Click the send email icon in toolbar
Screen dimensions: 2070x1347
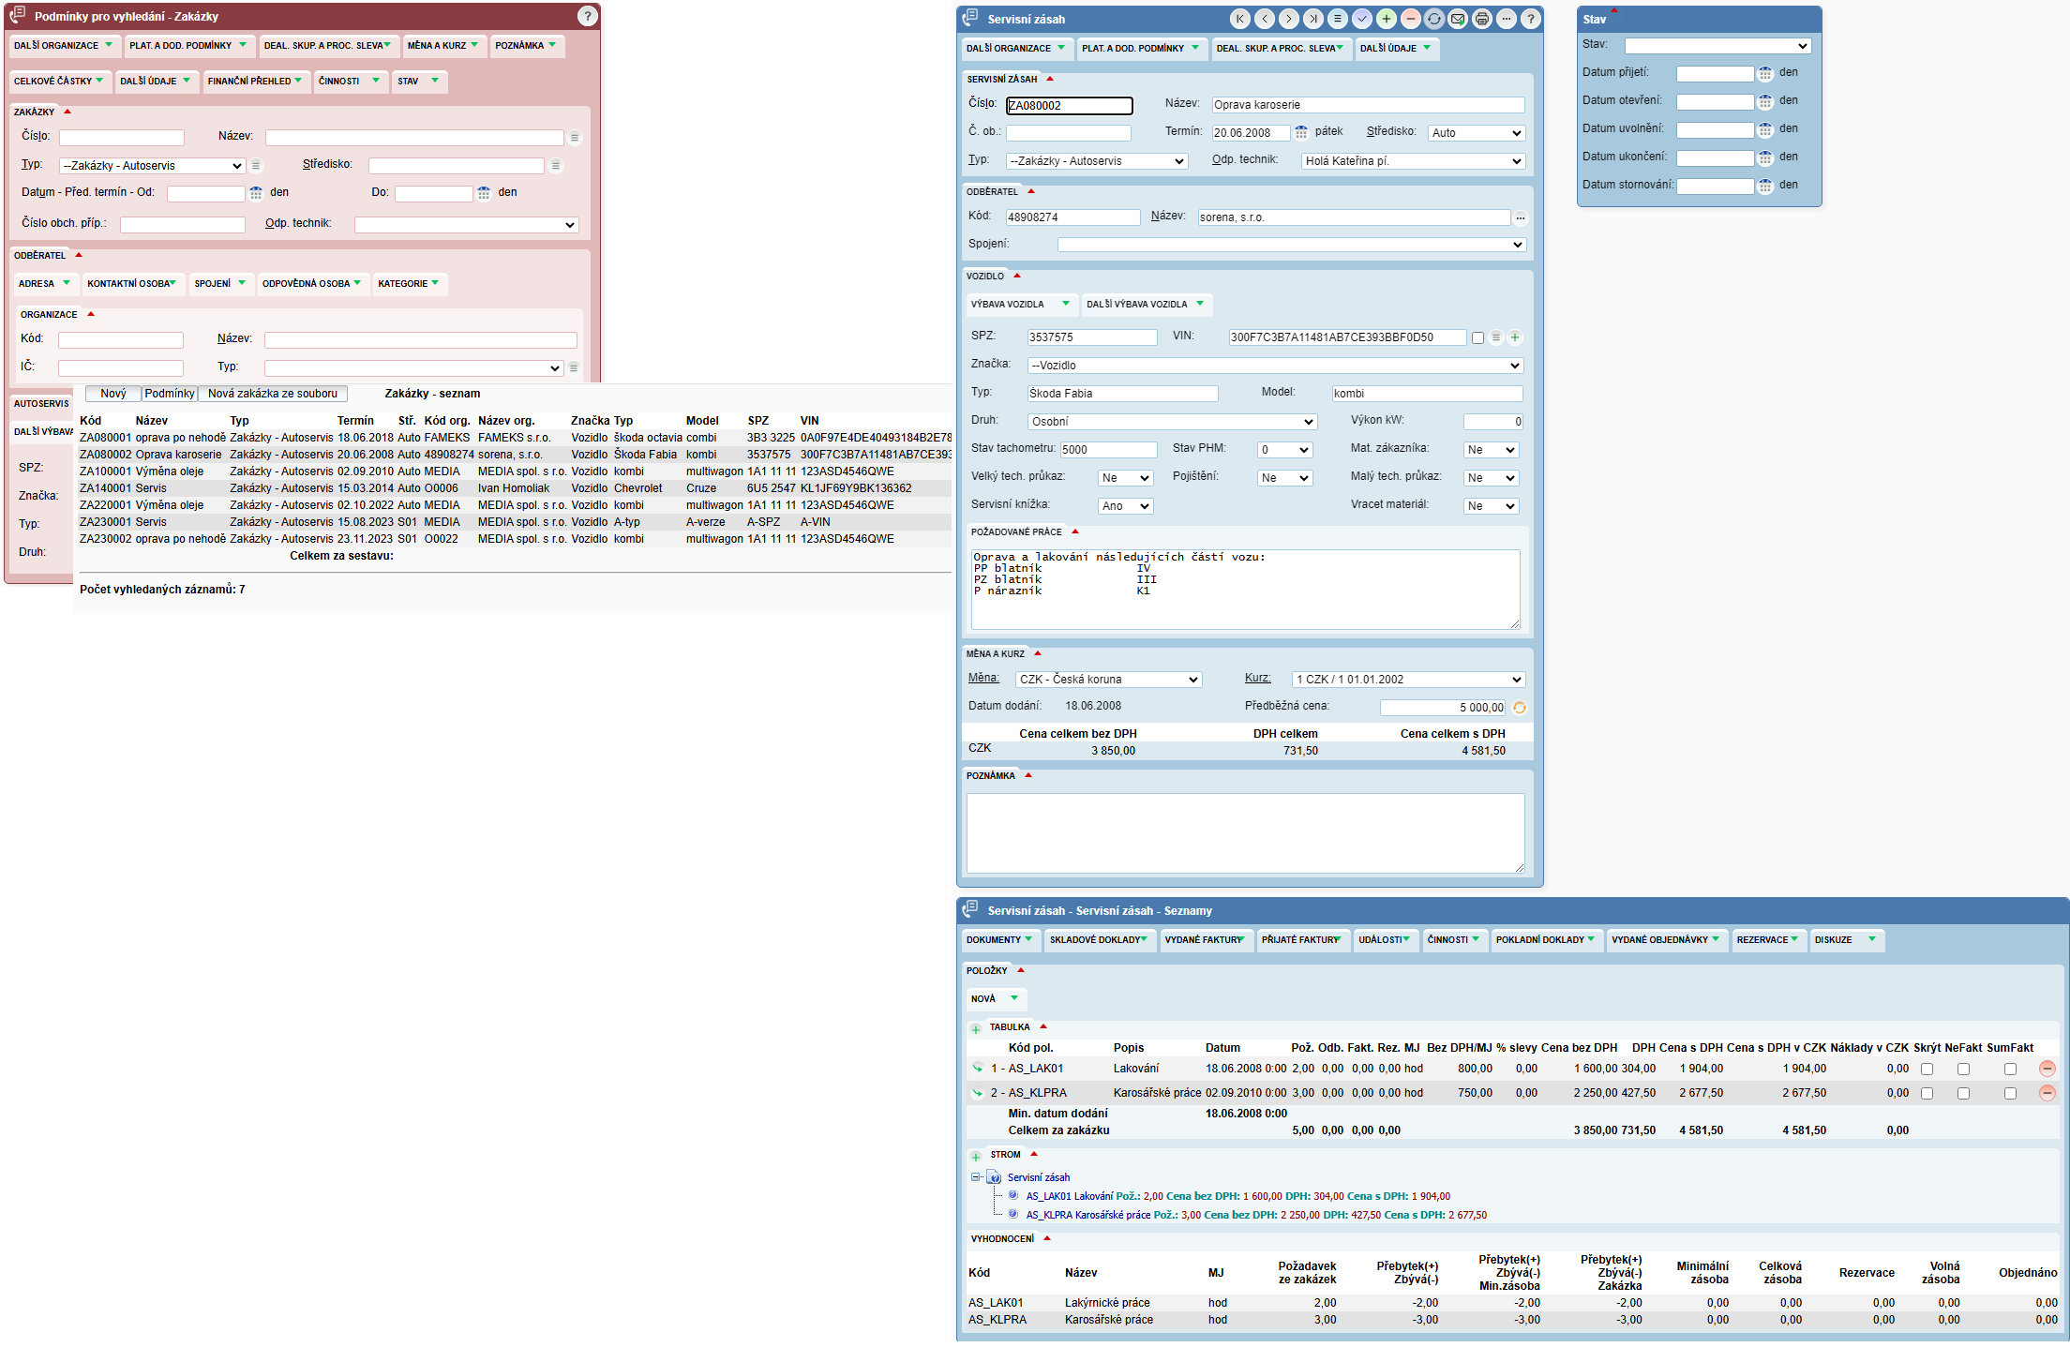tap(1457, 19)
